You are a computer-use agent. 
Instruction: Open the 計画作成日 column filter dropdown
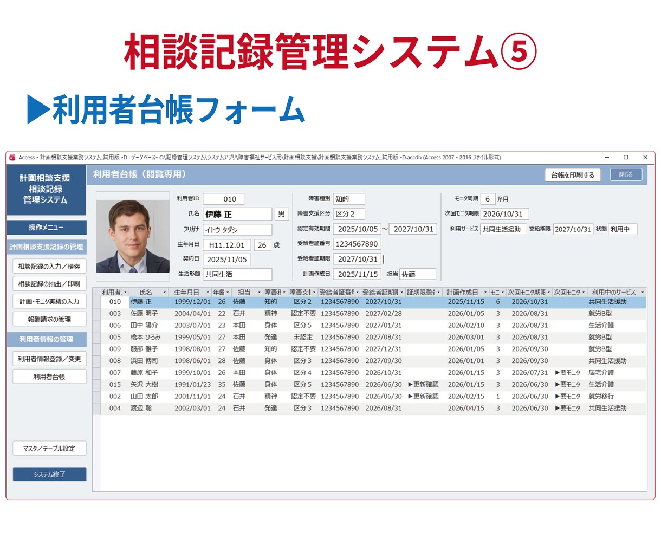tap(485, 293)
